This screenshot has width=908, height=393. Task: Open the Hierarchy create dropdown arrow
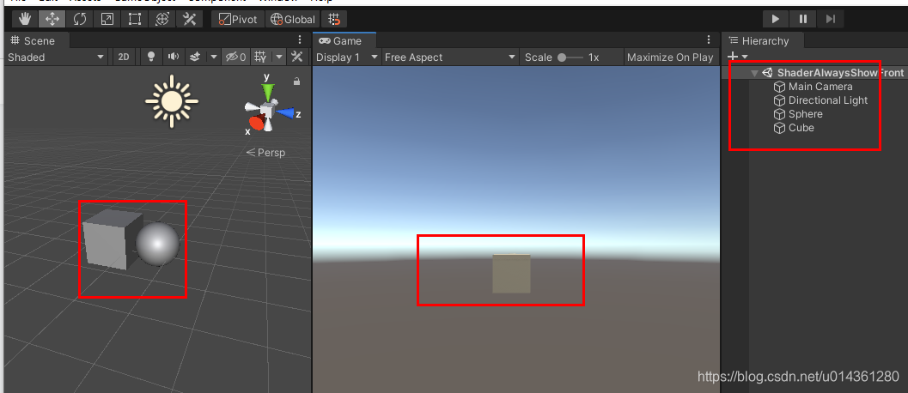[x=745, y=57]
